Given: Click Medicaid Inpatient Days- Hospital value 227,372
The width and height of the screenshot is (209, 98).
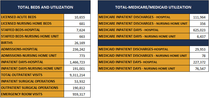Looking at the screenshot, I should [199, 62].
